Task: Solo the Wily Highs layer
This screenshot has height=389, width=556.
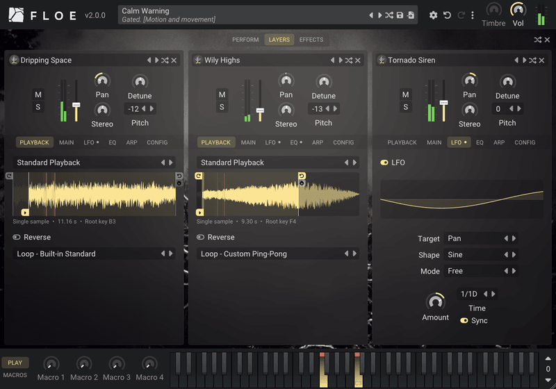Action: (x=222, y=107)
